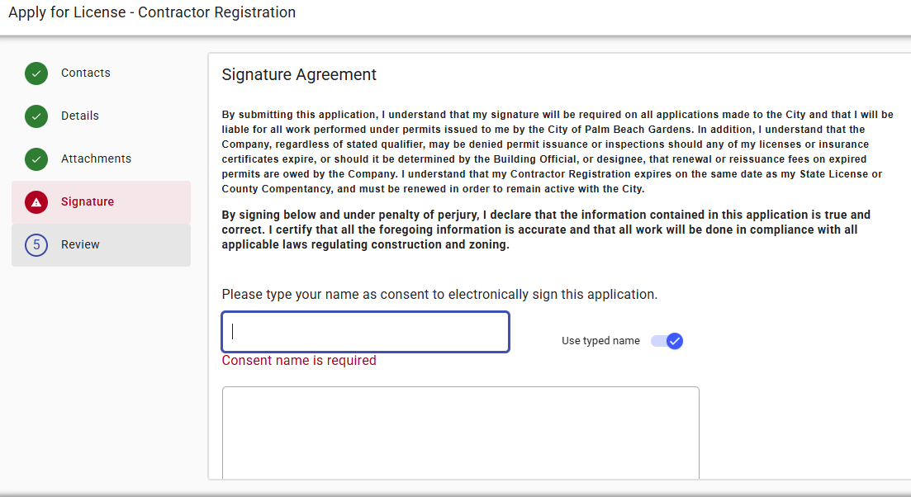Screen dimensions: 911x497
Task: Click the step 5 circle icon
Action: (x=36, y=245)
